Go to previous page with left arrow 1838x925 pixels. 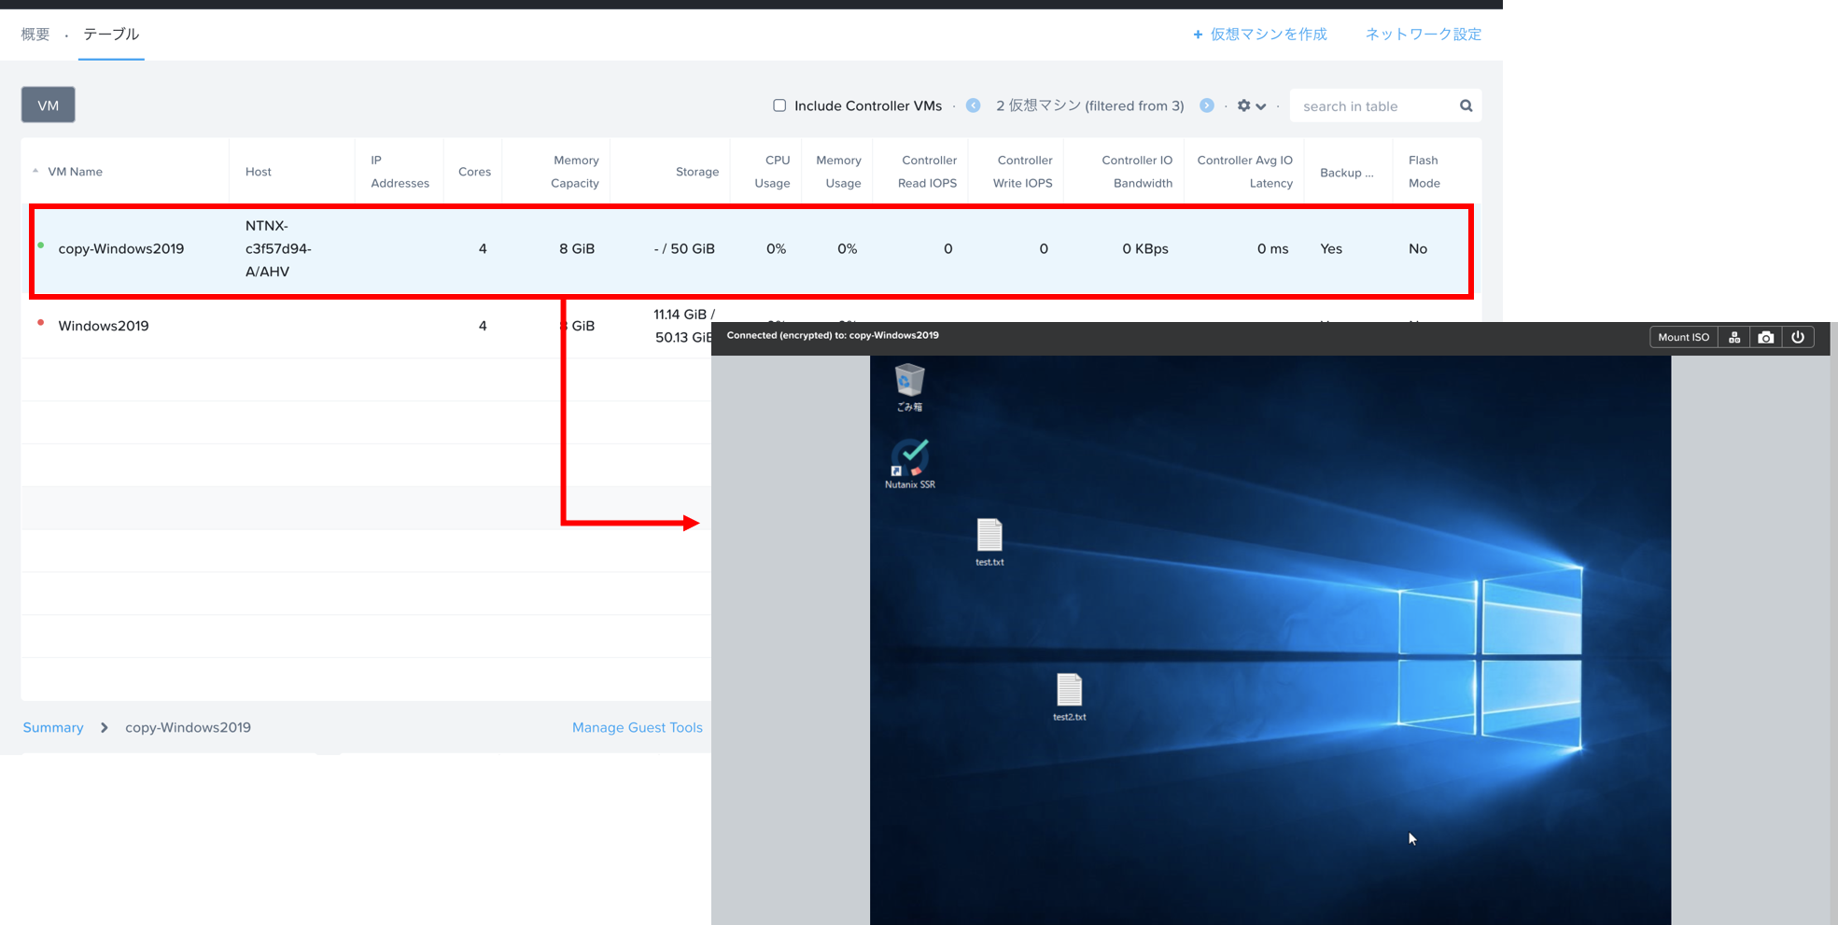pos(973,105)
